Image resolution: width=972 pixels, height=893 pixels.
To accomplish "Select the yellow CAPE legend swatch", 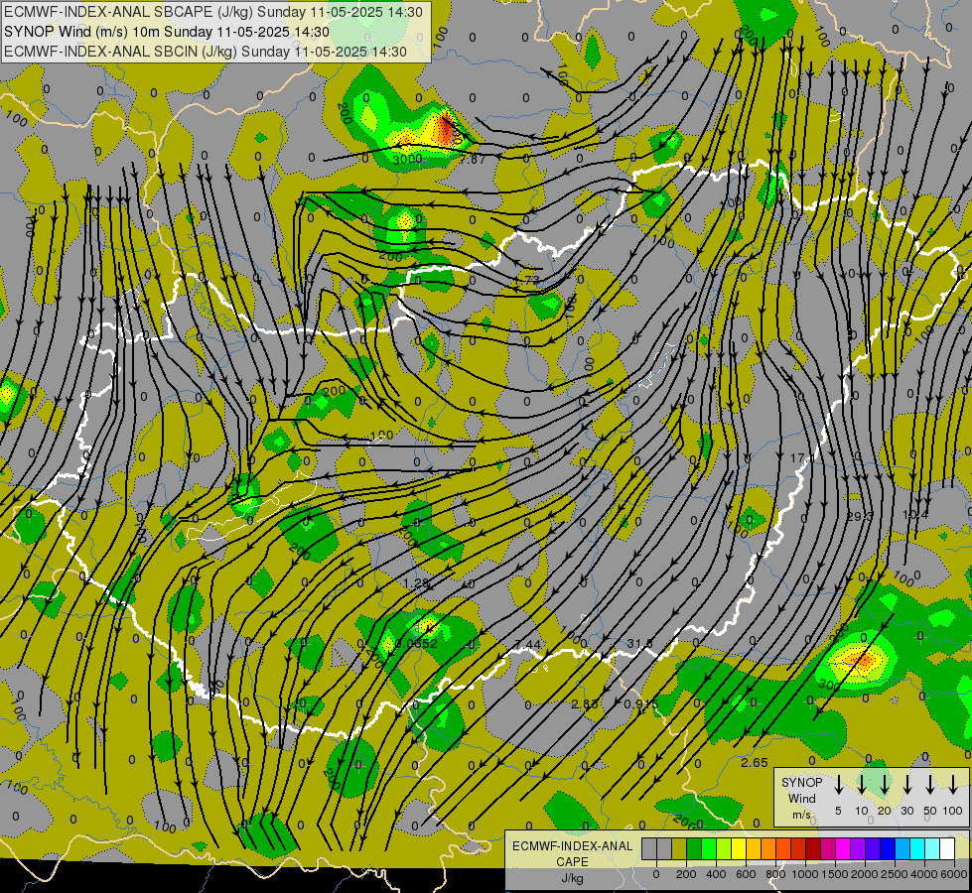I will [739, 848].
